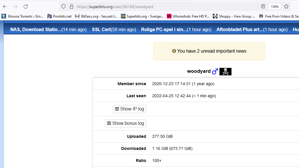Screen dimensions: 299x168
Task: Select the Ratio value 100+
Action: pos(157,161)
